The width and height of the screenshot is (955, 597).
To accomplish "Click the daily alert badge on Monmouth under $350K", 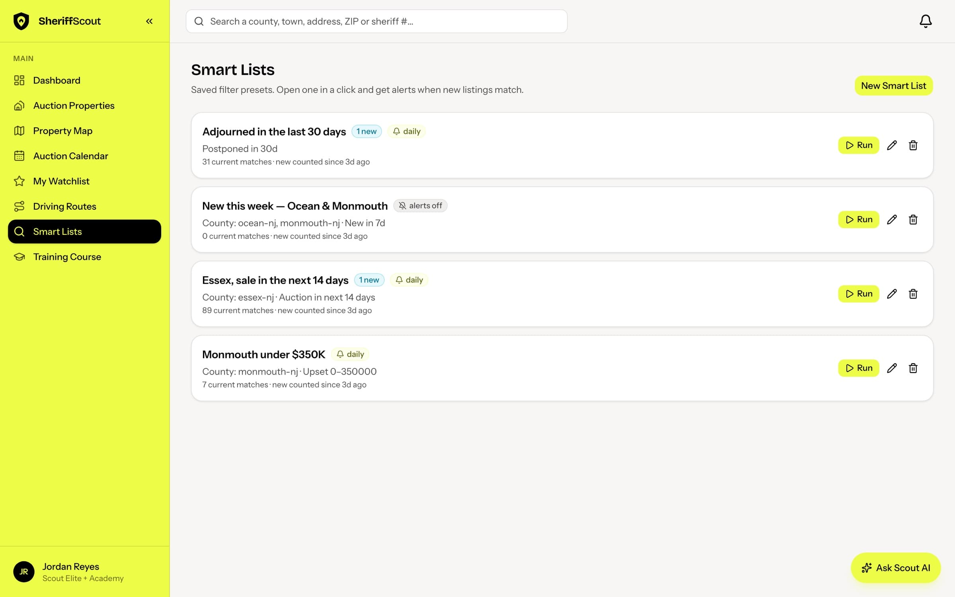I will (350, 354).
